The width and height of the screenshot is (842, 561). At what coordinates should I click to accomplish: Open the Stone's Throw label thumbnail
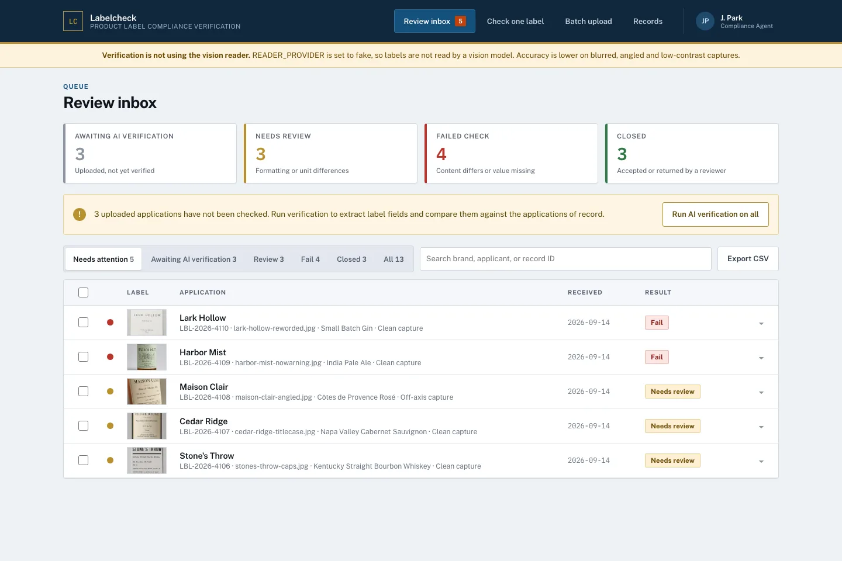pyautogui.click(x=147, y=460)
